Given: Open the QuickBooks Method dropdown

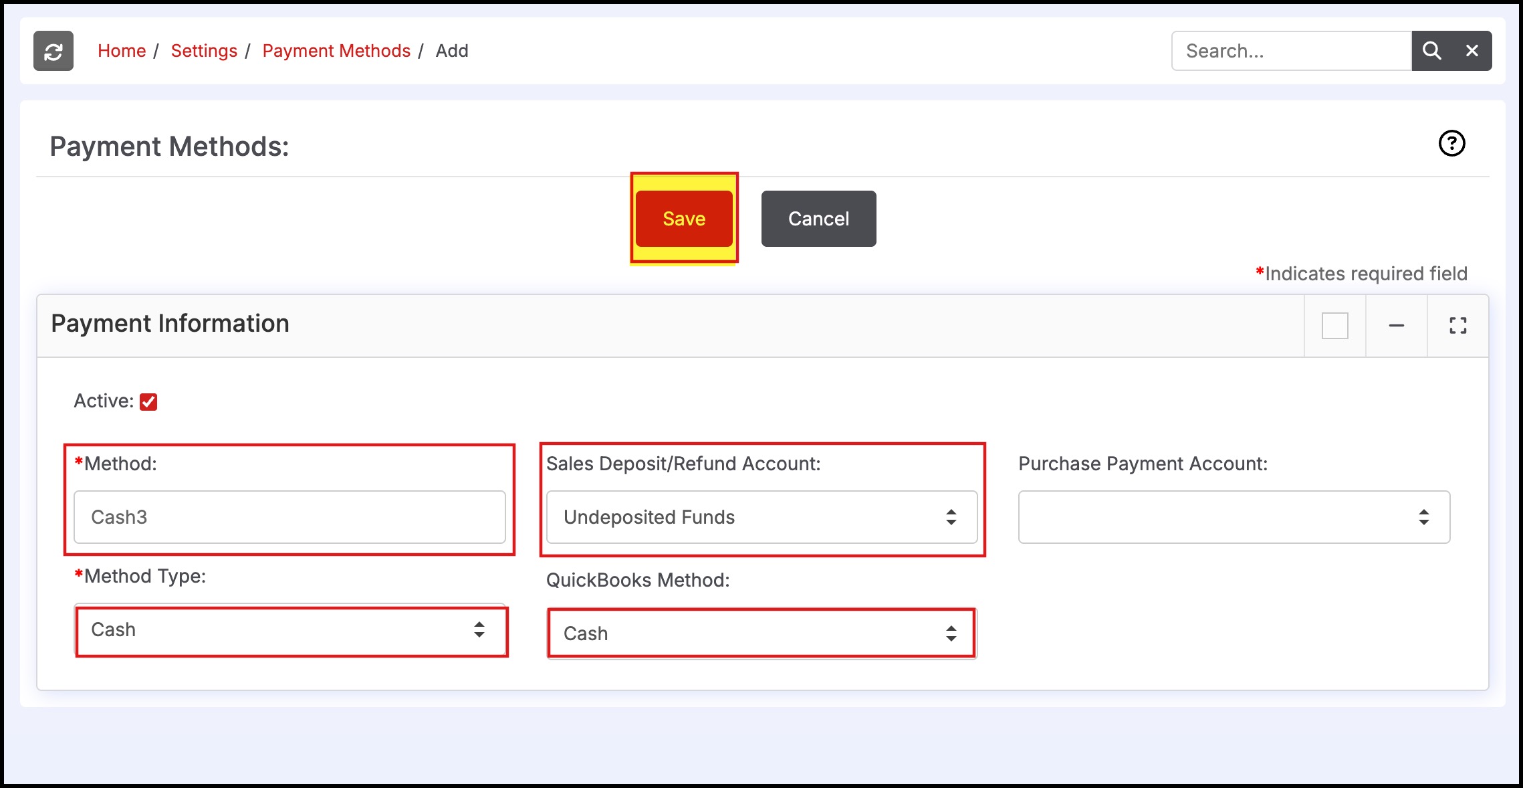Looking at the screenshot, I should click(x=761, y=633).
